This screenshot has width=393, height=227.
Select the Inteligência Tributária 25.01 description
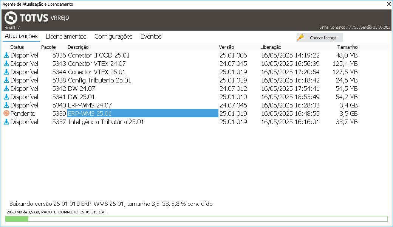coord(106,122)
